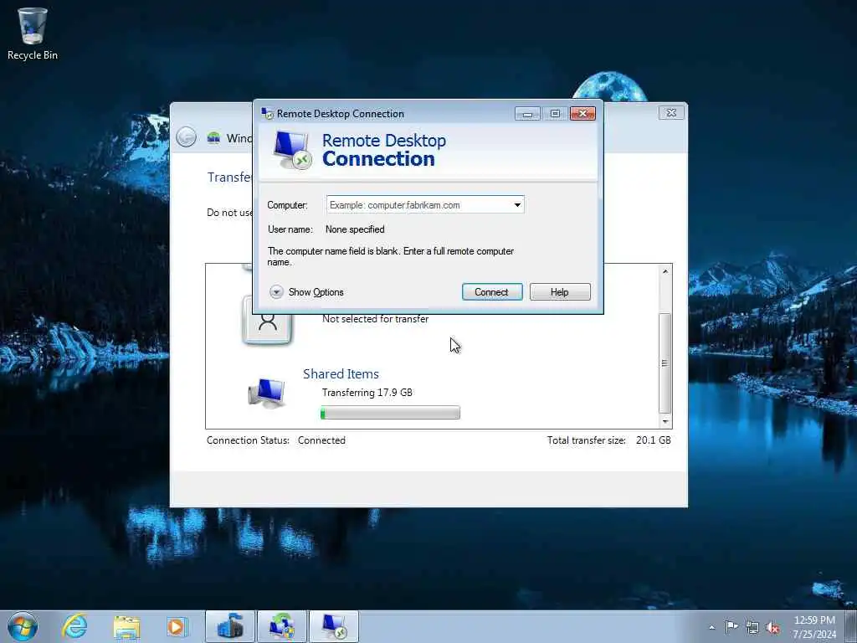
Task: Click the 'Transferring 17.9 GB' text
Action: [367, 393]
